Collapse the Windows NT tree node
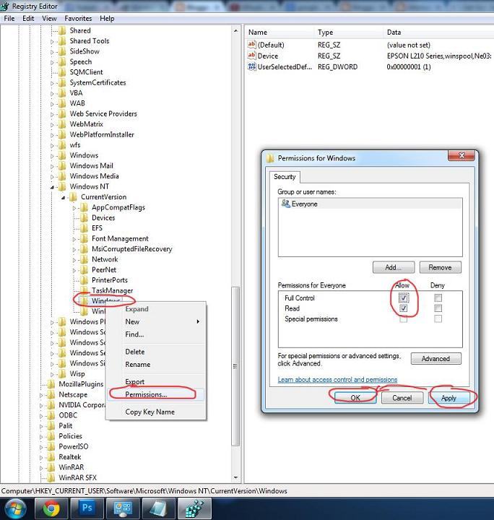The image size is (494, 520). [53, 187]
